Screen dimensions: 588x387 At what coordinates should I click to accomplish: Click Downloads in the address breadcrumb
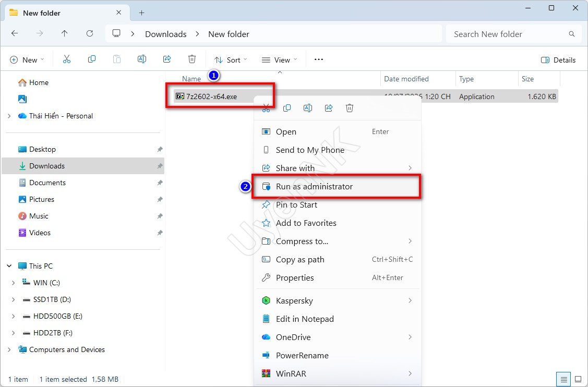[166, 34]
